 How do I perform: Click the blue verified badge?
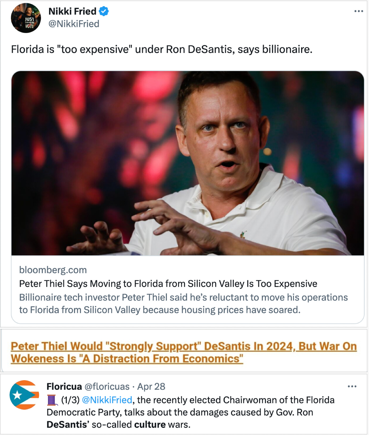104,11
